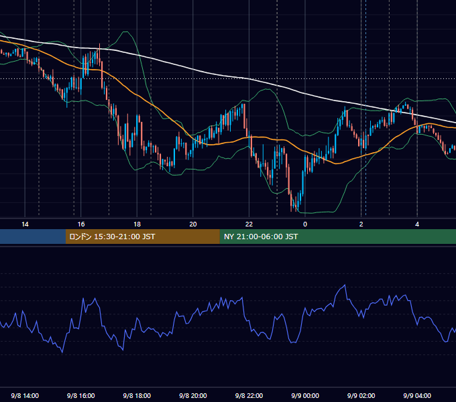Click the 9/8 22:00 label on oscillator axis

coord(249,395)
